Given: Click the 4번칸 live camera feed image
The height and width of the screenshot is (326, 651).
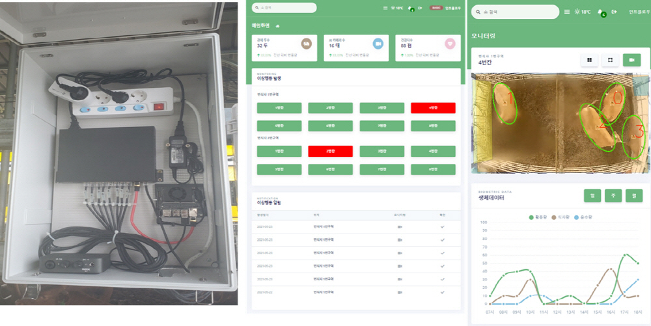Looking at the screenshot, I should pyautogui.click(x=561, y=123).
